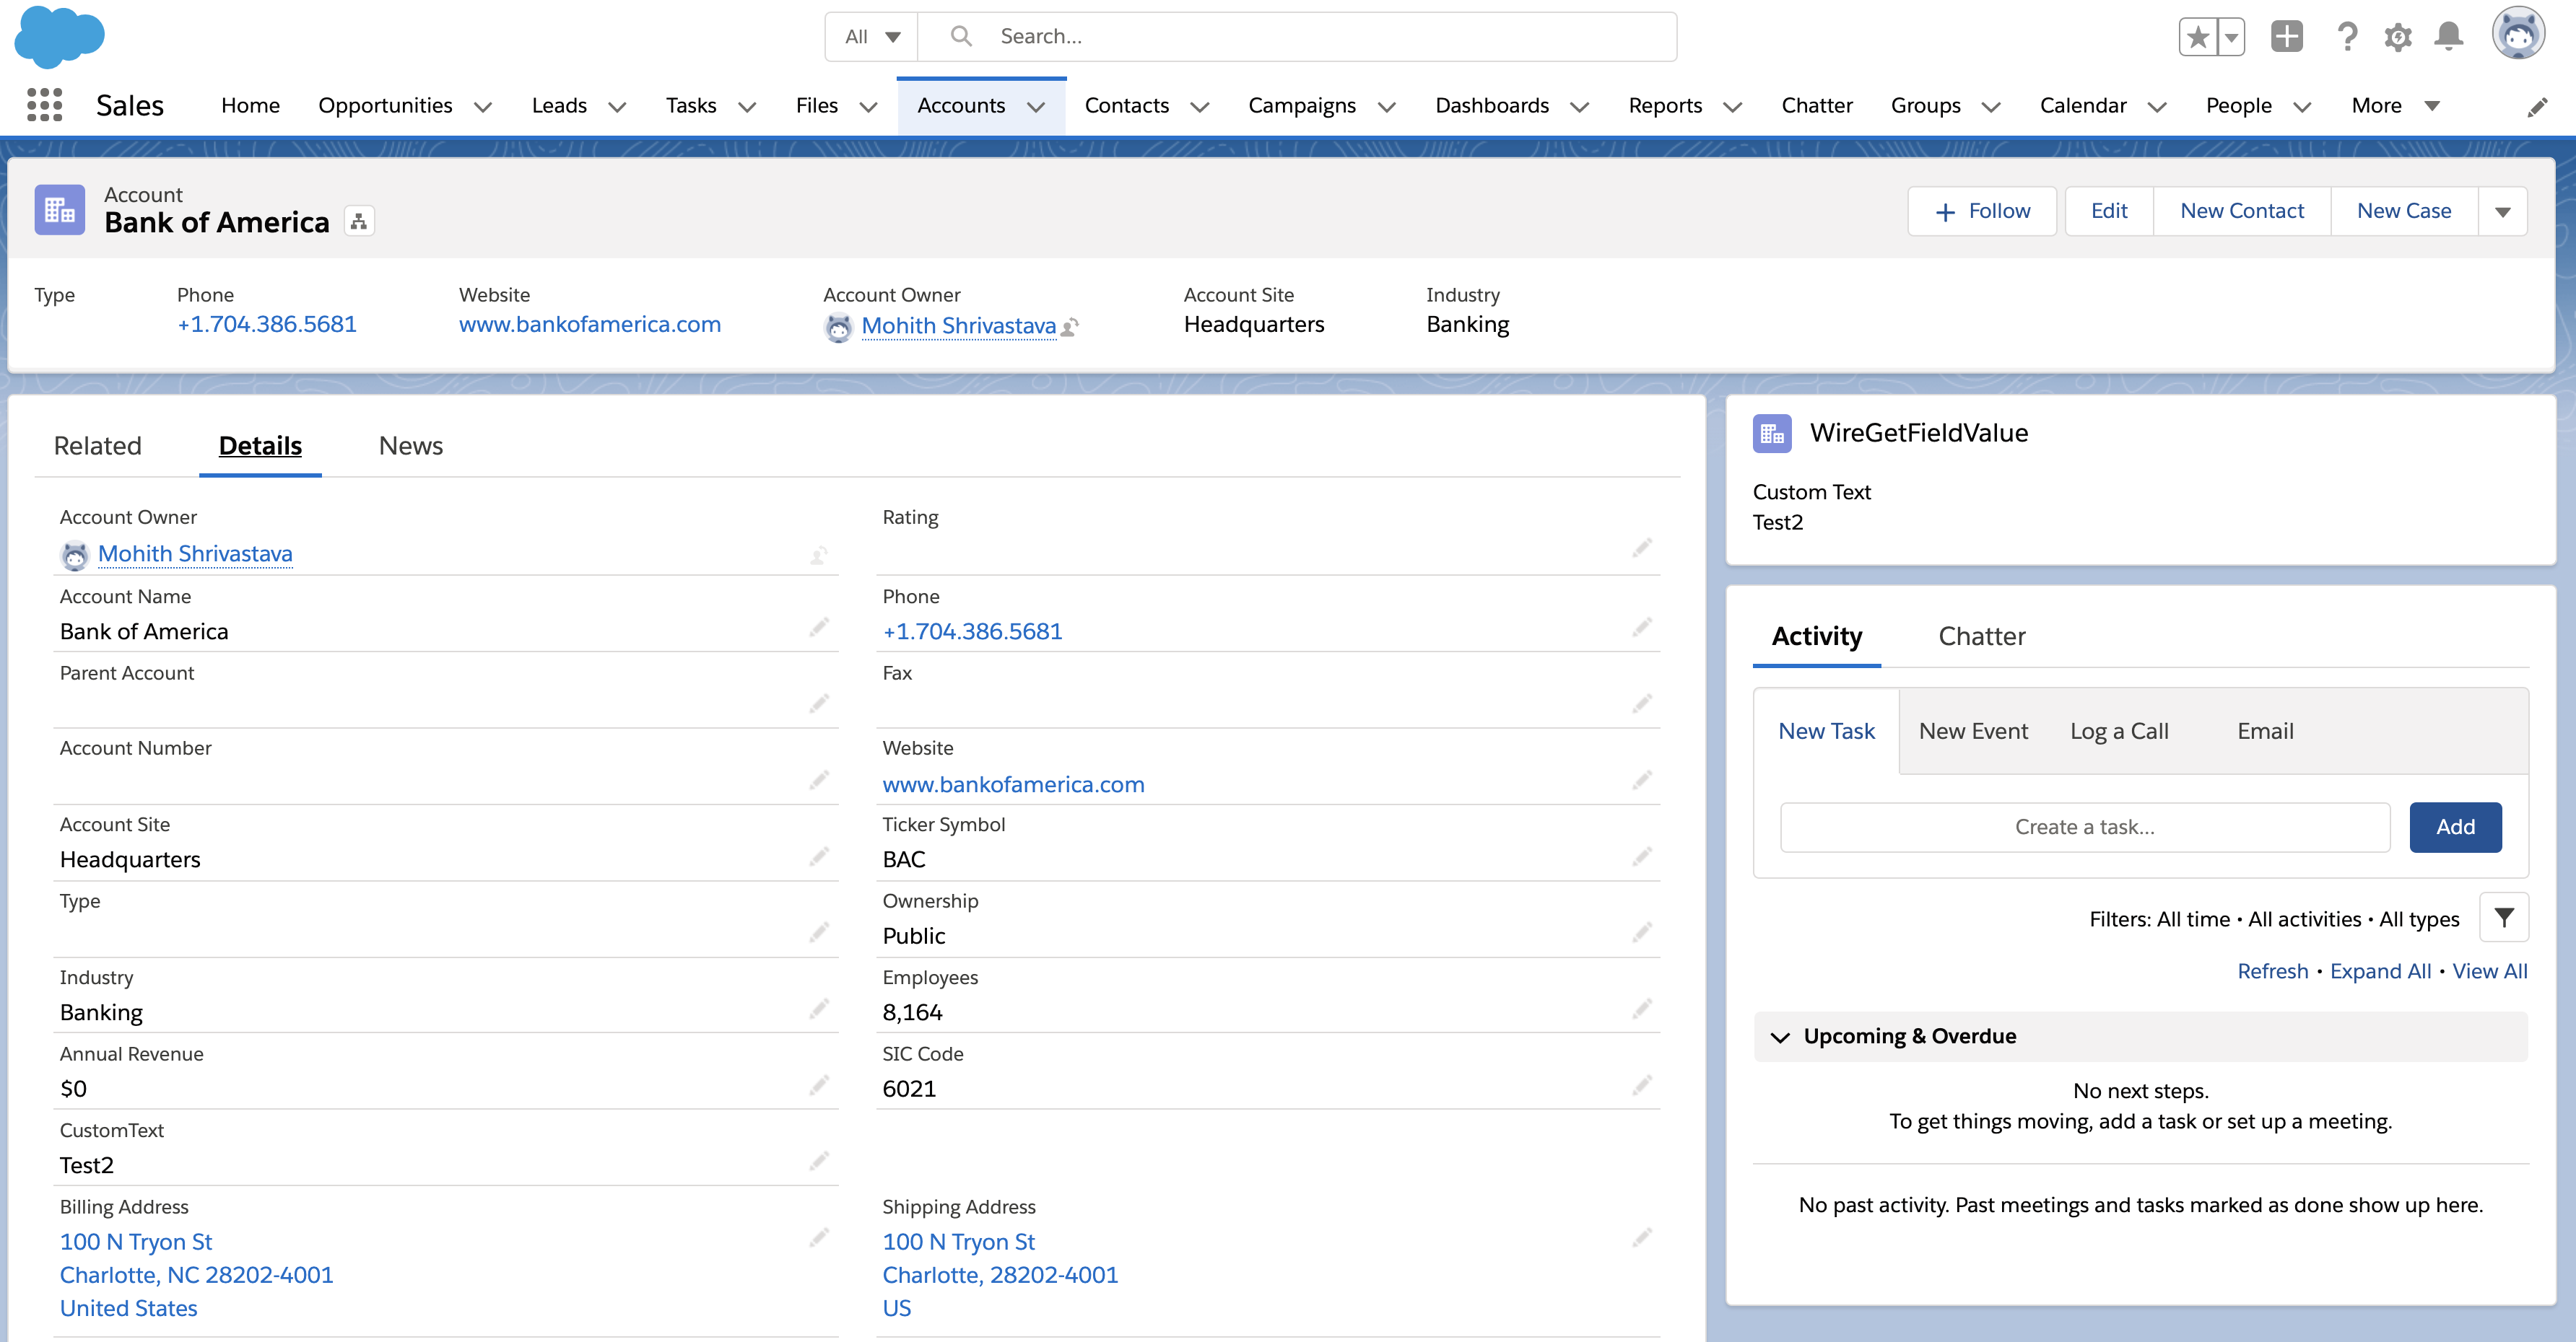Screen dimensions: 2576x1342
Task: Edit the Fax field pencil
Action: coord(1642,704)
